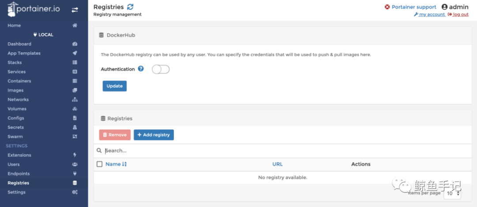This screenshot has width=477, height=207.
Task: Collapse sidebar using the arrows icon
Action: point(75,9)
